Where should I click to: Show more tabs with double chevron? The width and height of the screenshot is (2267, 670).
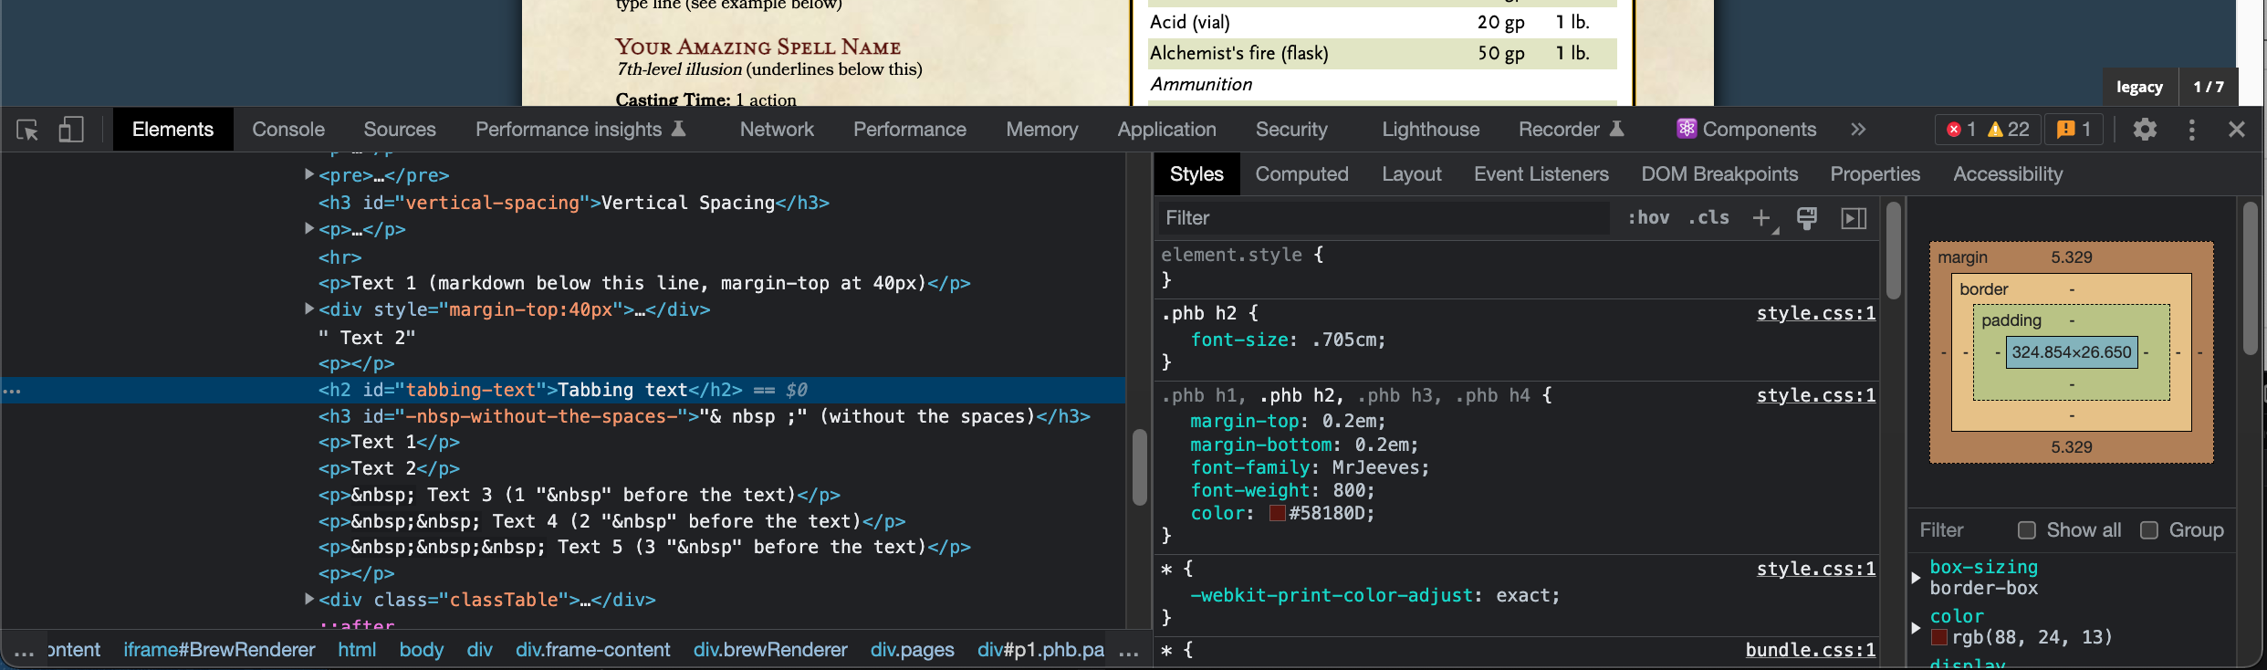pos(1858,130)
